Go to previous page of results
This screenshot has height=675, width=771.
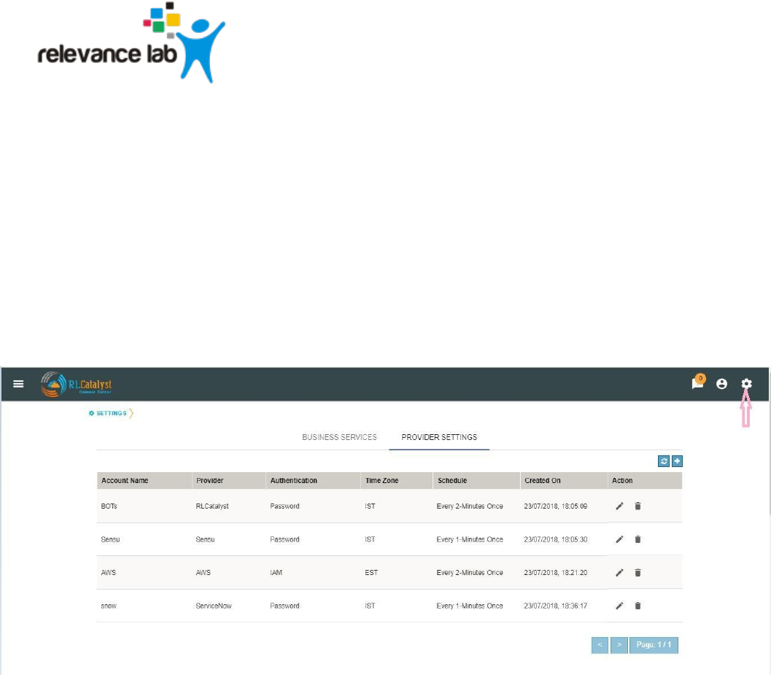click(x=600, y=644)
